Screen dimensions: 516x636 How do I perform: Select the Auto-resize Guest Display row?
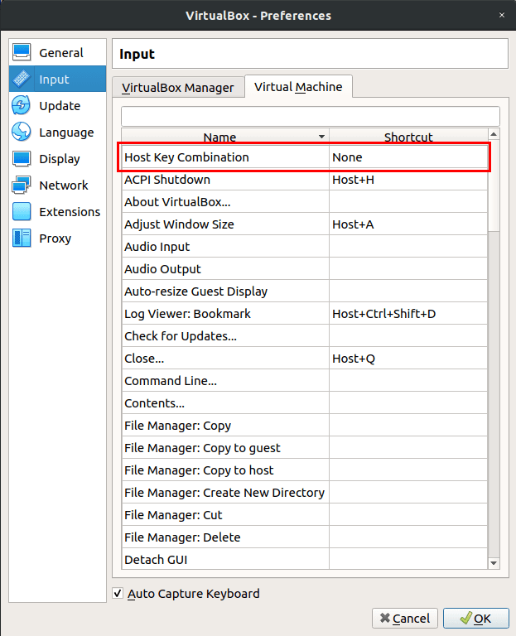pyautogui.click(x=305, y=291)
